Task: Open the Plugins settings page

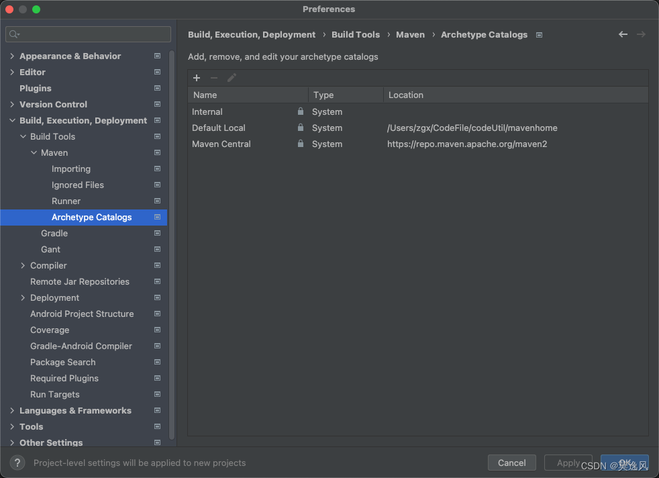Action: click(x=36, y=89)
